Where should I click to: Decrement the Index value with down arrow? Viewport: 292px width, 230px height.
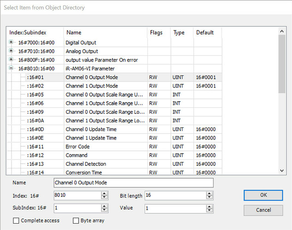coord(104,197)
